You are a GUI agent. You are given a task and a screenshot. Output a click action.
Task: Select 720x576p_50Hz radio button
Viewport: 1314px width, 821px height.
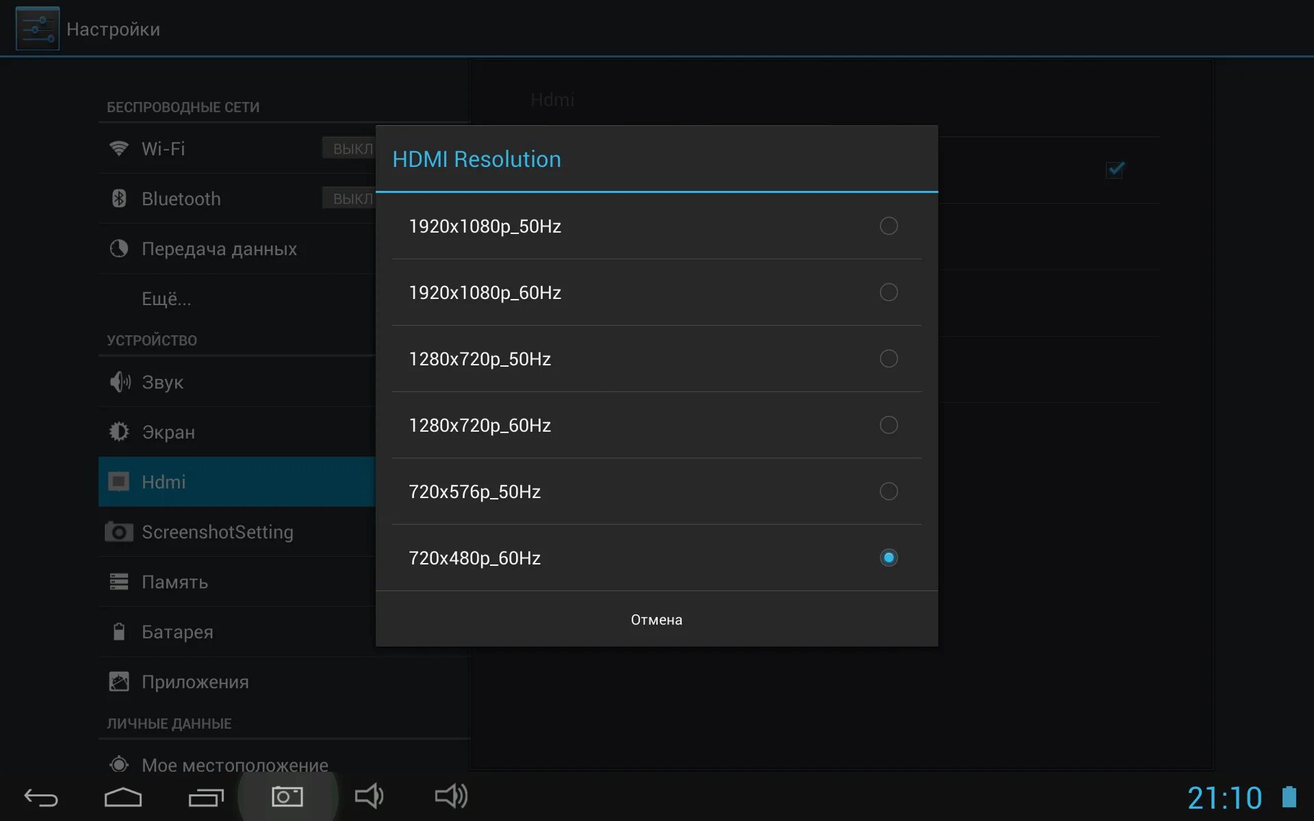888,491
